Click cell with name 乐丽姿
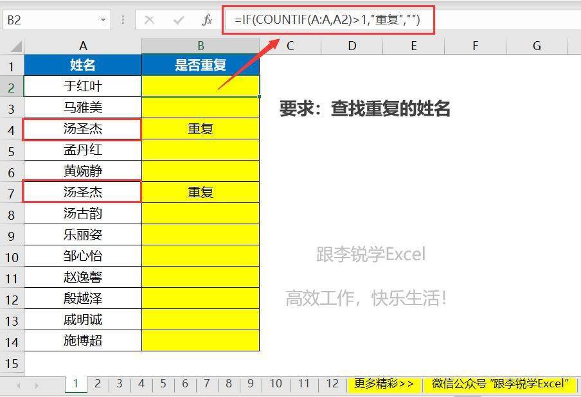The height and width of the screenshot is (397, 581). 83,234
